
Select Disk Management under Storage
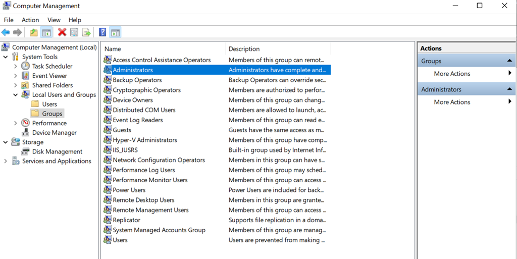point(57,151)
